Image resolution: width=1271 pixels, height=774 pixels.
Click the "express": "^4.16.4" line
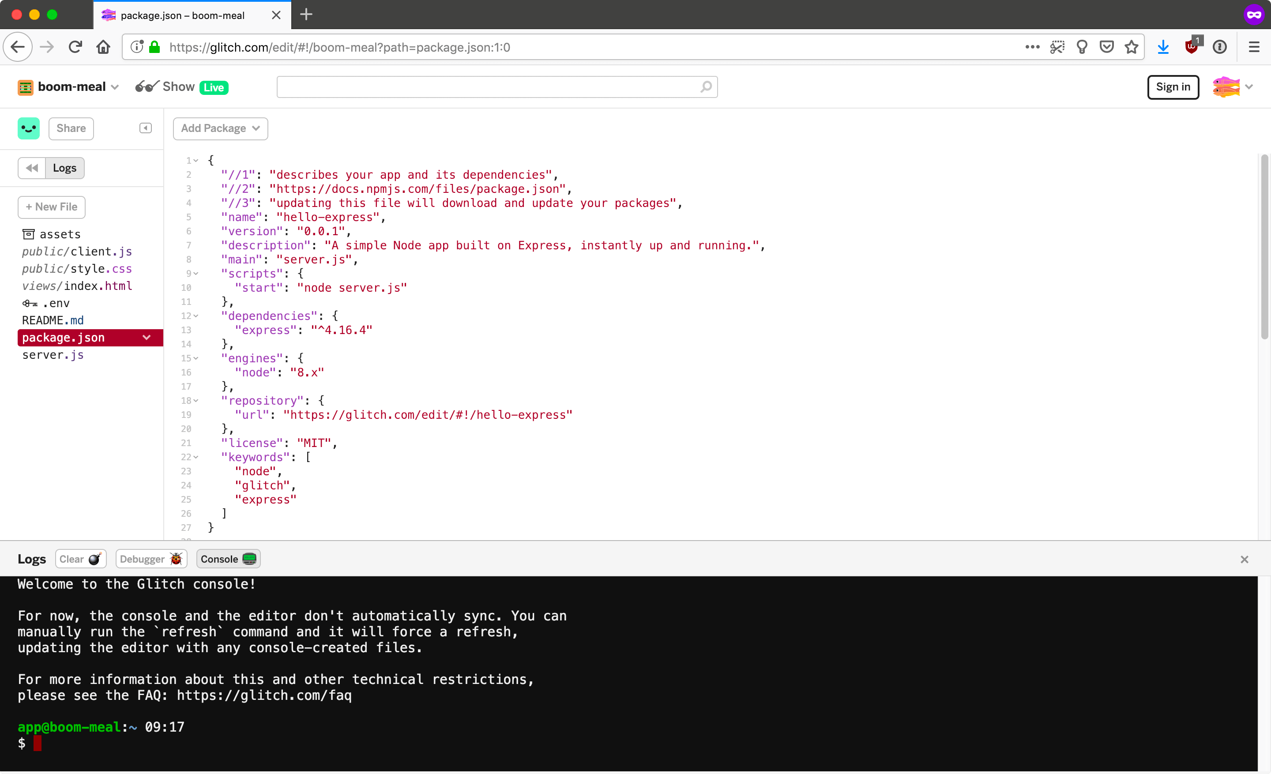coord(303,330)
